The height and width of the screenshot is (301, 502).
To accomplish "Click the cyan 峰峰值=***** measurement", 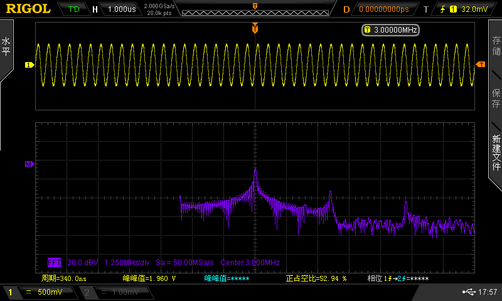I will (227, 278).
